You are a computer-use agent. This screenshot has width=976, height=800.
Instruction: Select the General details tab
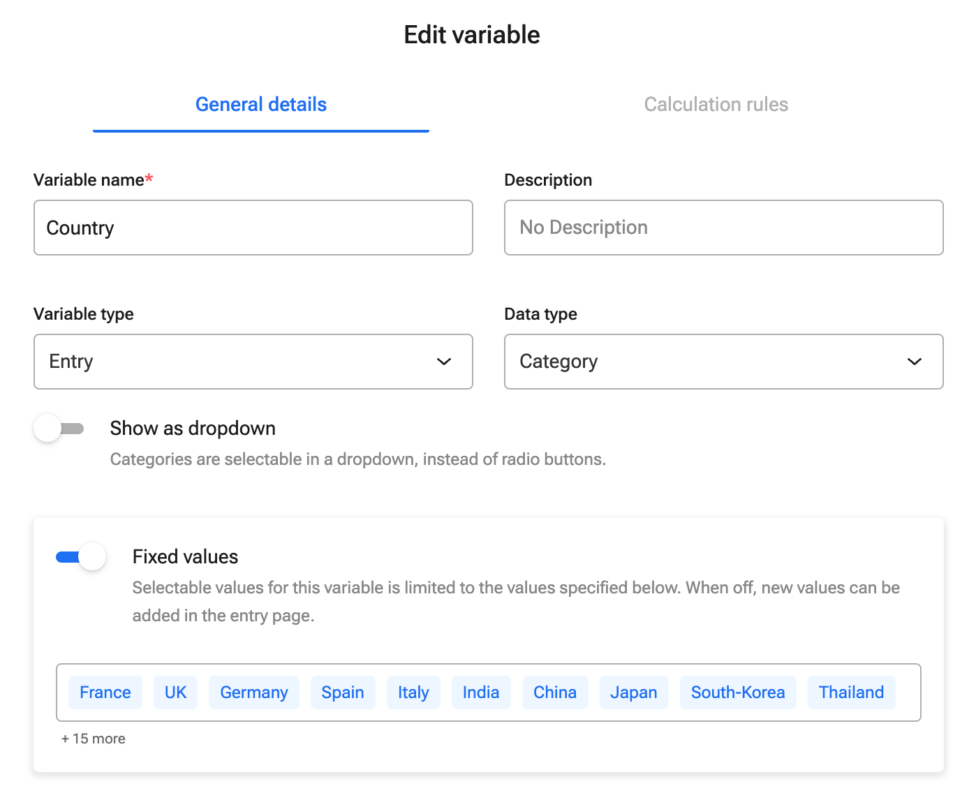[x=261, y=105]
